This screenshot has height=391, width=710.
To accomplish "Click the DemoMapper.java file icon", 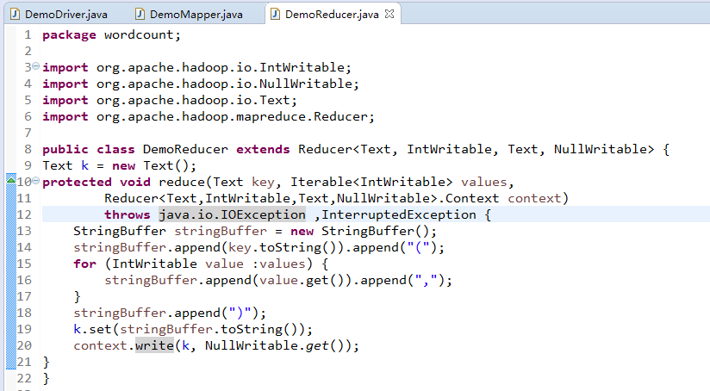I will [x=140, y=14].
